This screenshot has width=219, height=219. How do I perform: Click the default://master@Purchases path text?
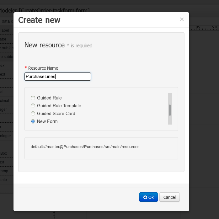[x=85, y=147]
